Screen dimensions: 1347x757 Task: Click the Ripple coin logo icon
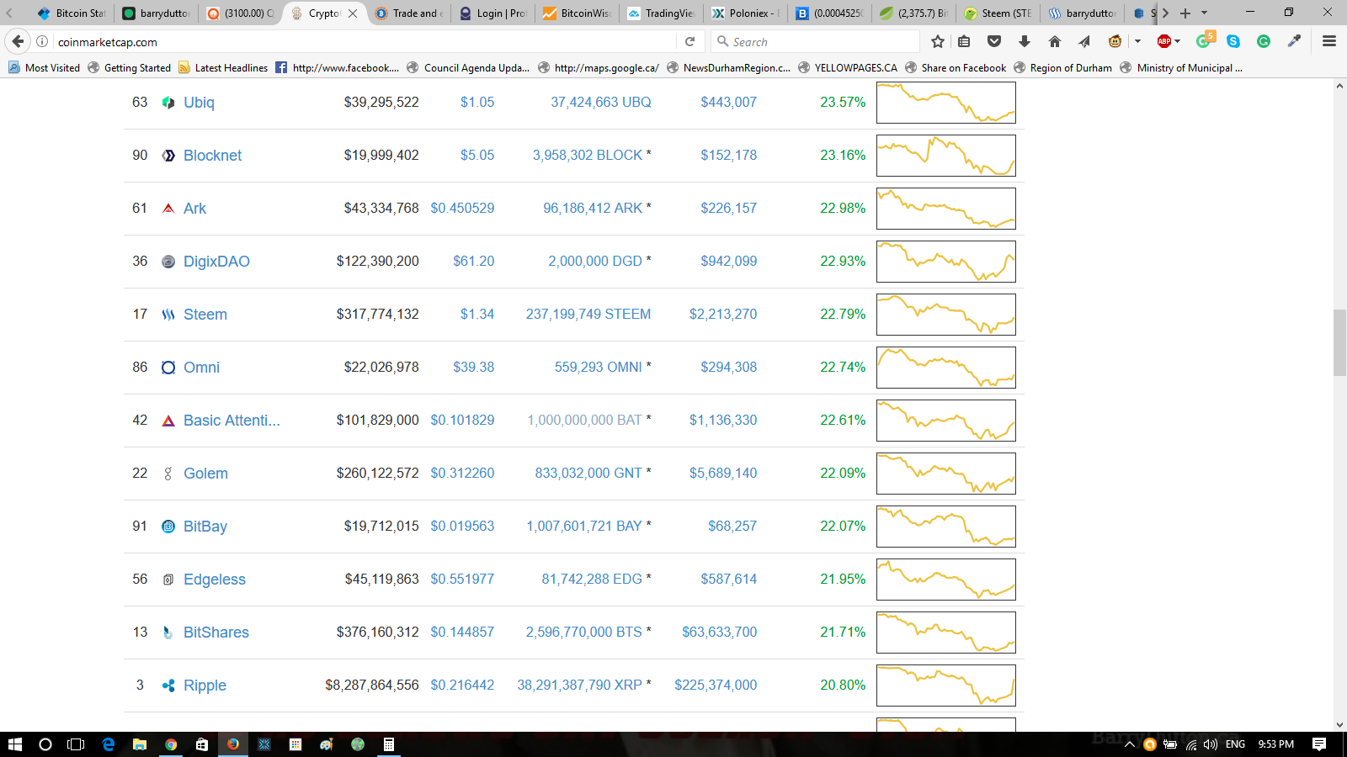(168, 686)
